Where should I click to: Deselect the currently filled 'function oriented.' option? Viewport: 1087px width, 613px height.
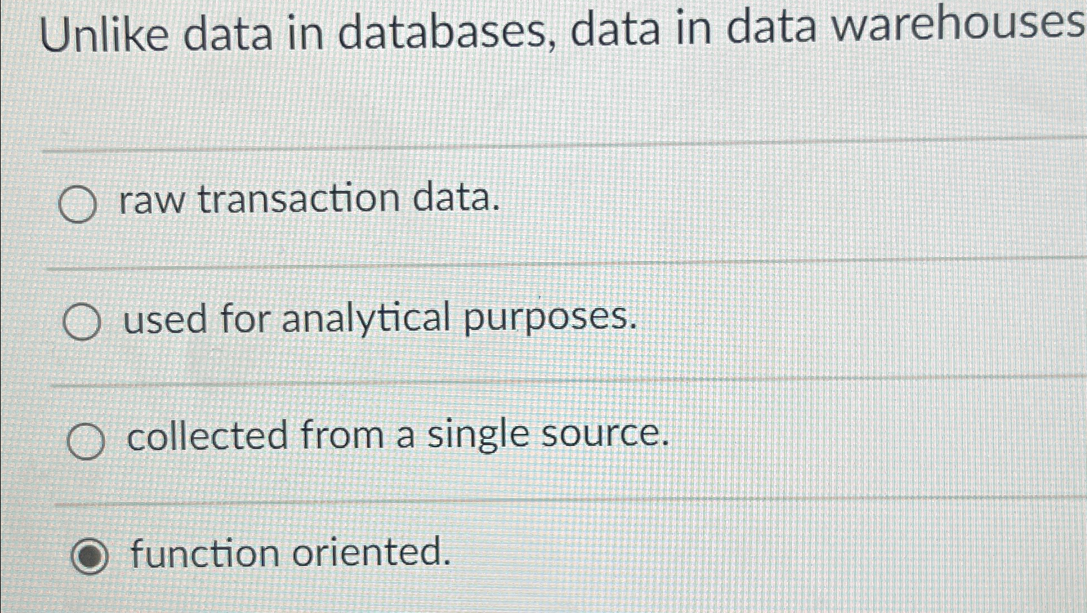click(x=90, y=555)
